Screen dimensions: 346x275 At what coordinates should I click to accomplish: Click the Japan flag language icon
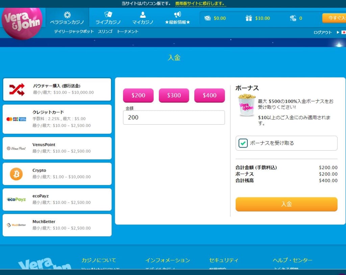tap(344, 32)
